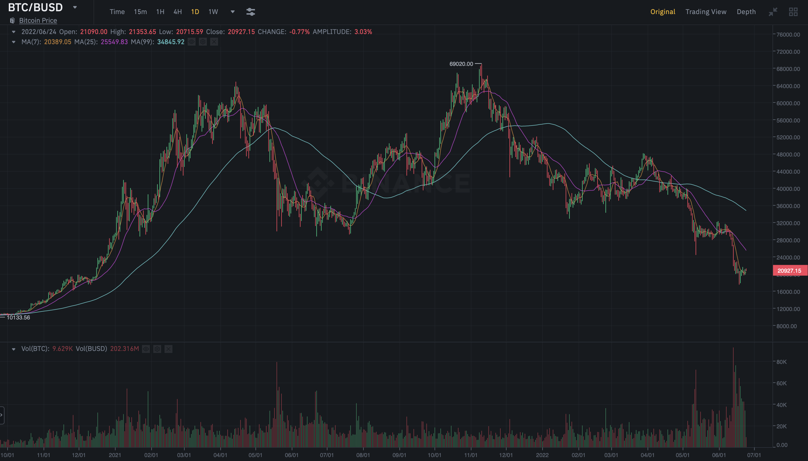808x461 pixels.
Task: Click the 80K volume axis label
Action: coord(782,362)
